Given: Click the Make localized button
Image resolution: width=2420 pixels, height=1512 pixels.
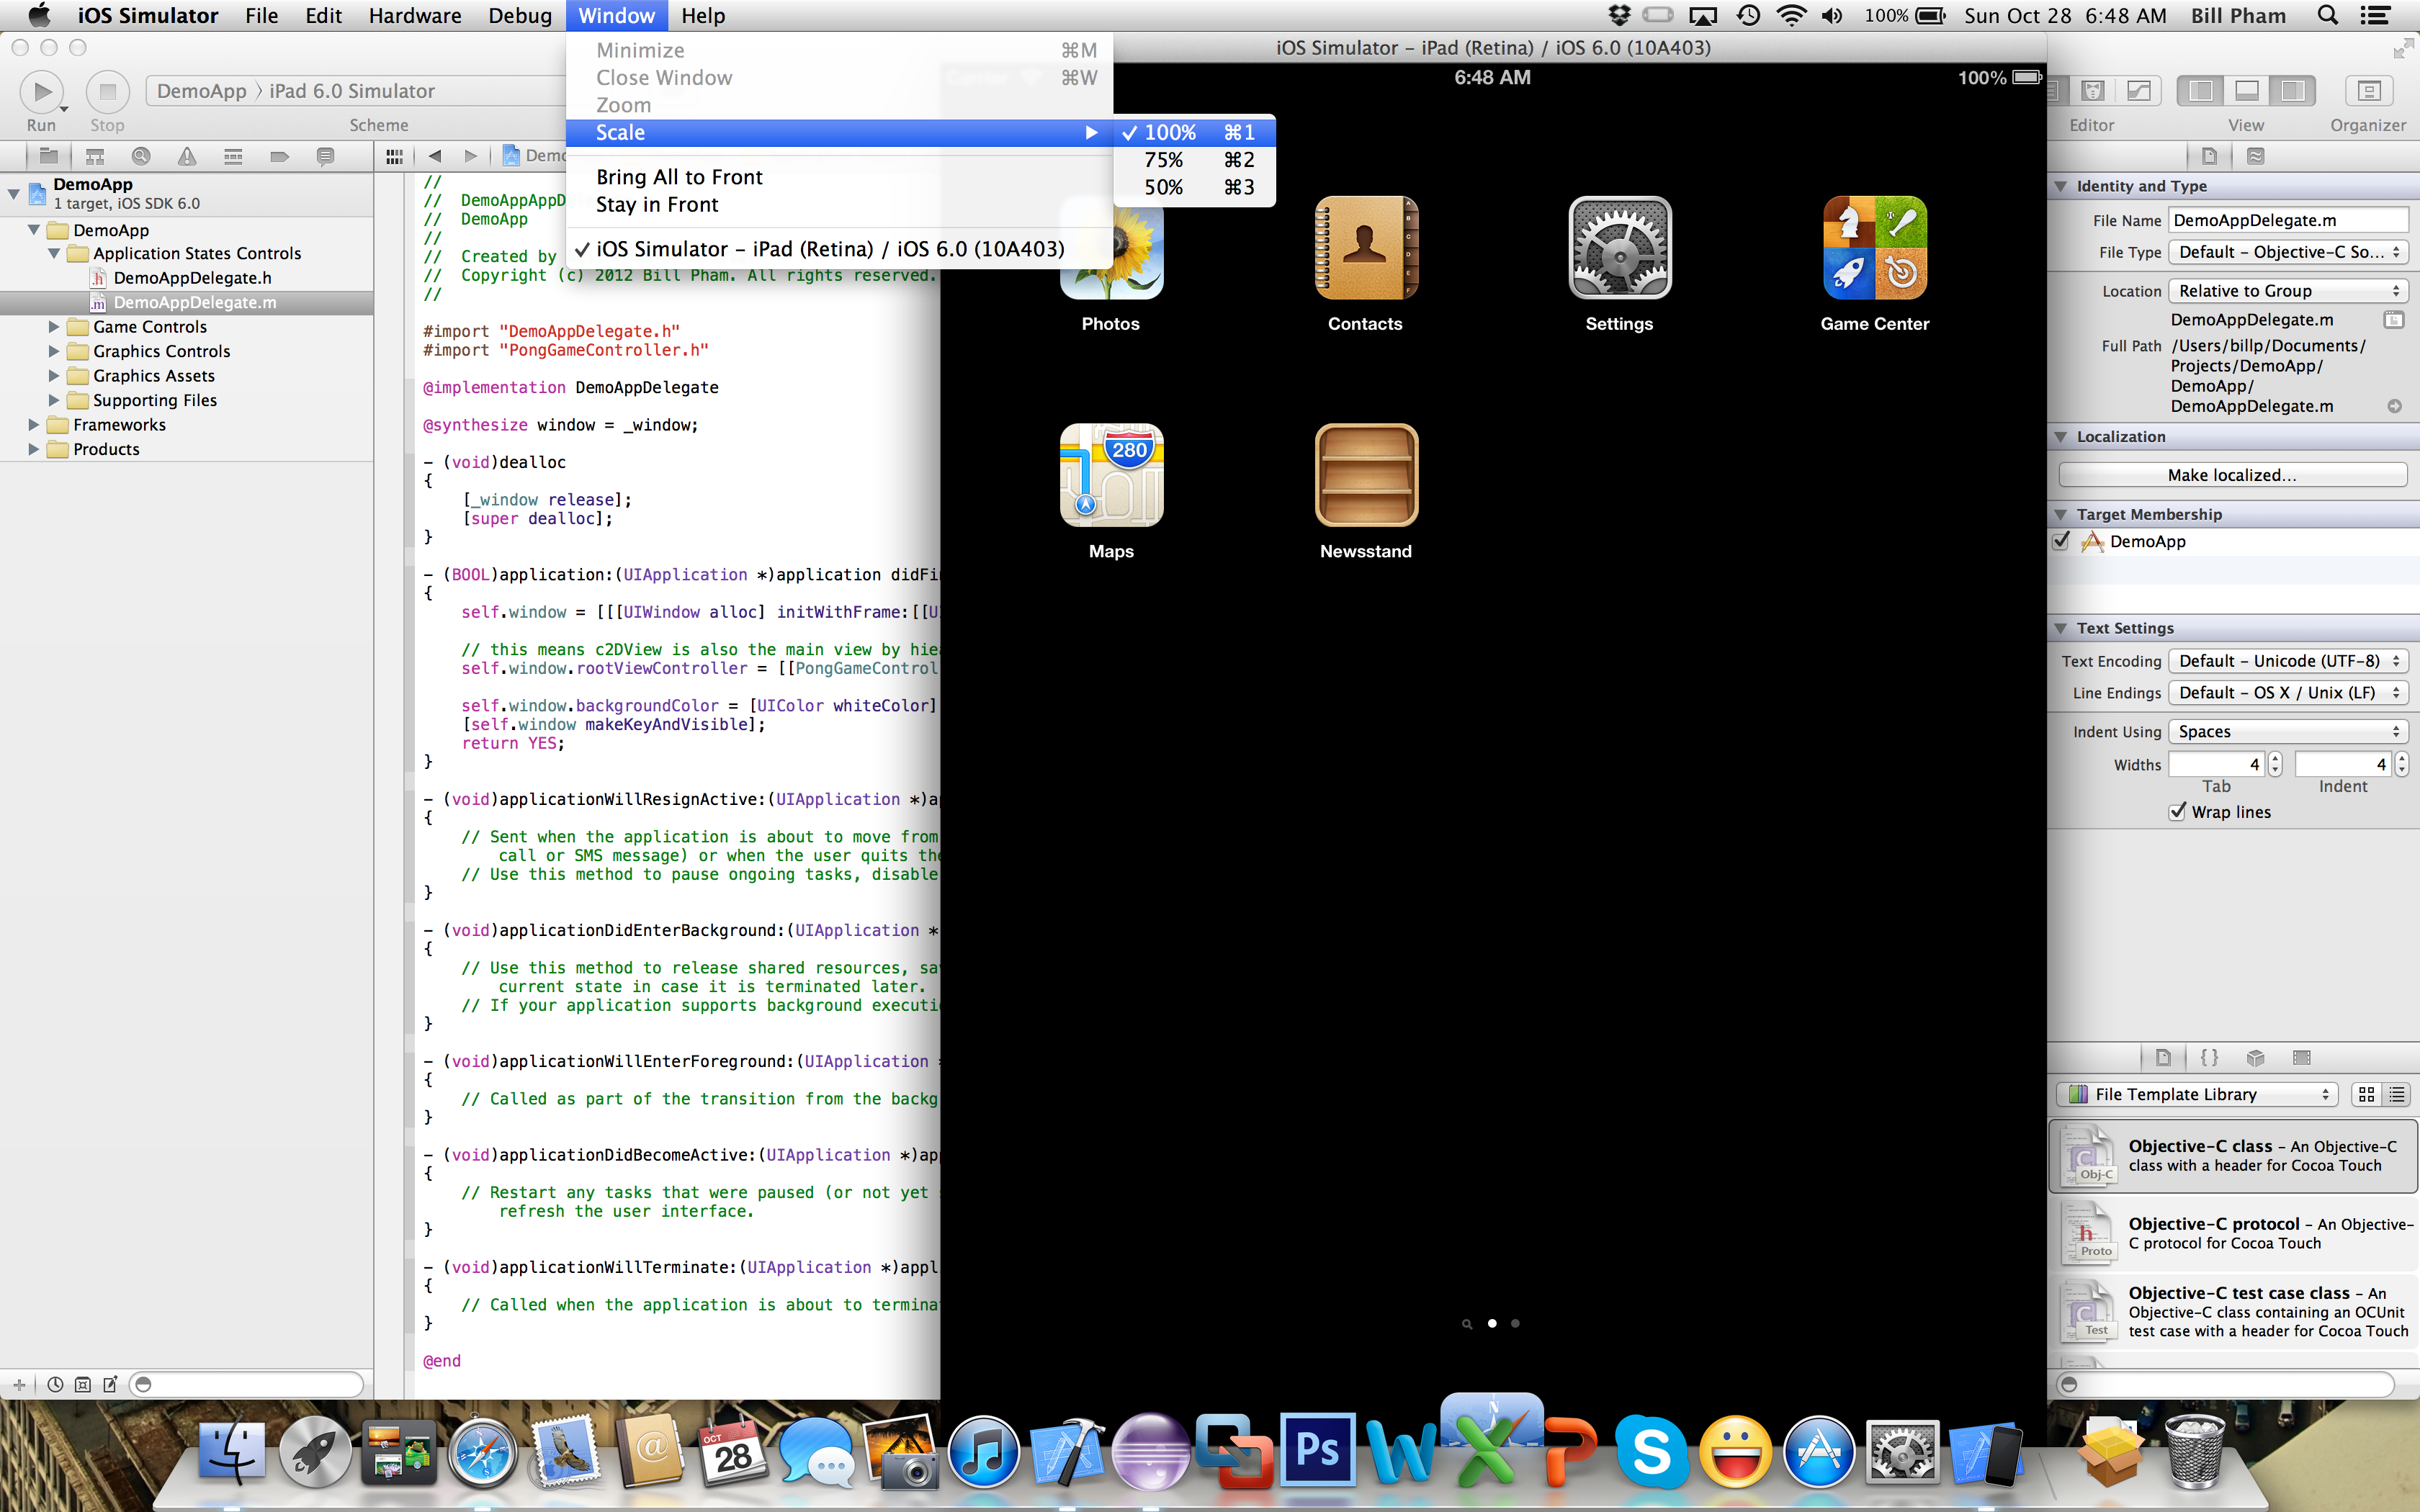Looking at the screenshot, I should click(2232, 475).
